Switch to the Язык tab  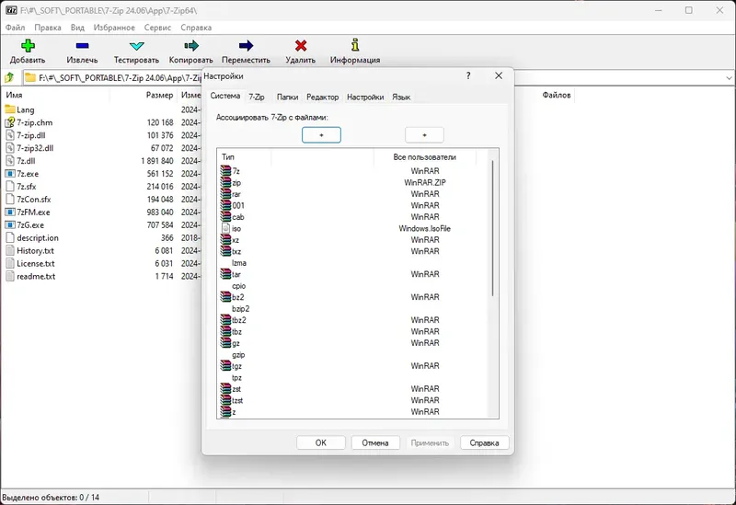tap(401, 97)
